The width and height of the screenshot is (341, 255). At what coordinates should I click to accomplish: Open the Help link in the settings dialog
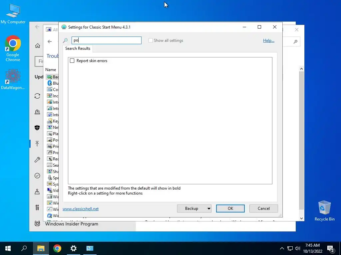(x=269, y=40)
